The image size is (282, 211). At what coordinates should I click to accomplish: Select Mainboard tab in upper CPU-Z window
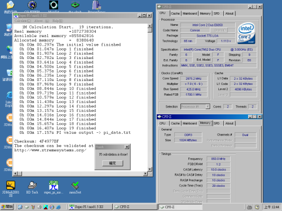tap(190, 14)
